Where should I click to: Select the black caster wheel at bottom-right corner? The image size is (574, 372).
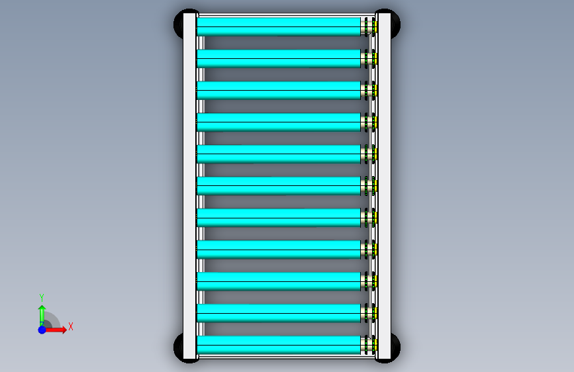396,348
